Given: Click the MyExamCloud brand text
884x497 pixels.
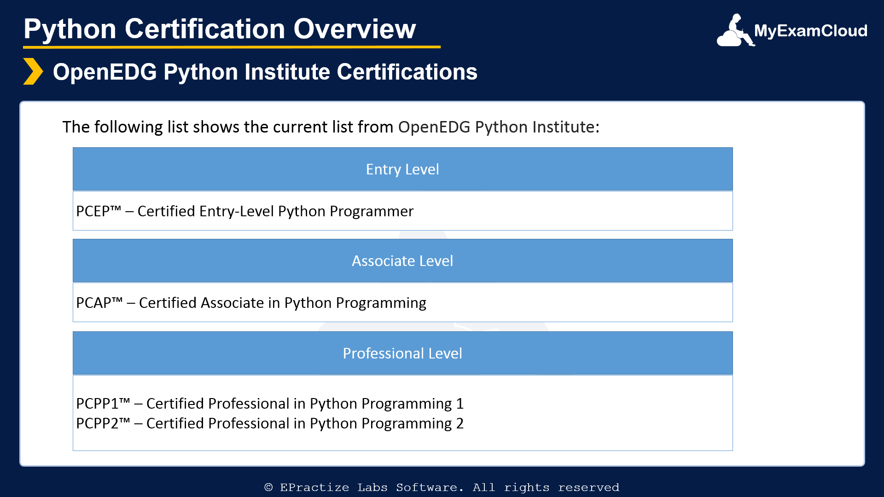Looking at the screenshot, I should point(811,31).
